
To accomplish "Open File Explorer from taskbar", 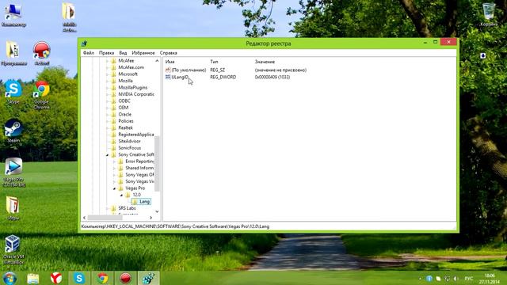I will [x=33, y=278].
